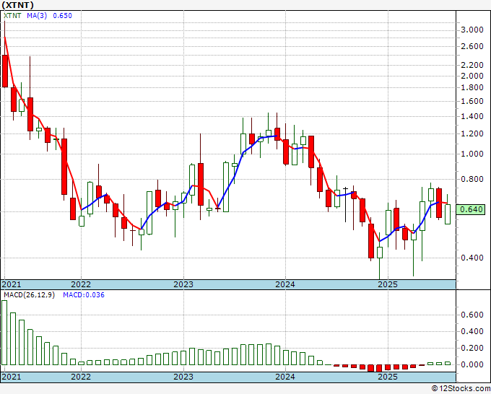The width and height of the screenshot is (491, 394).
Task: Click 2025 on the MACD time axis
Action: tap(387, 377)
